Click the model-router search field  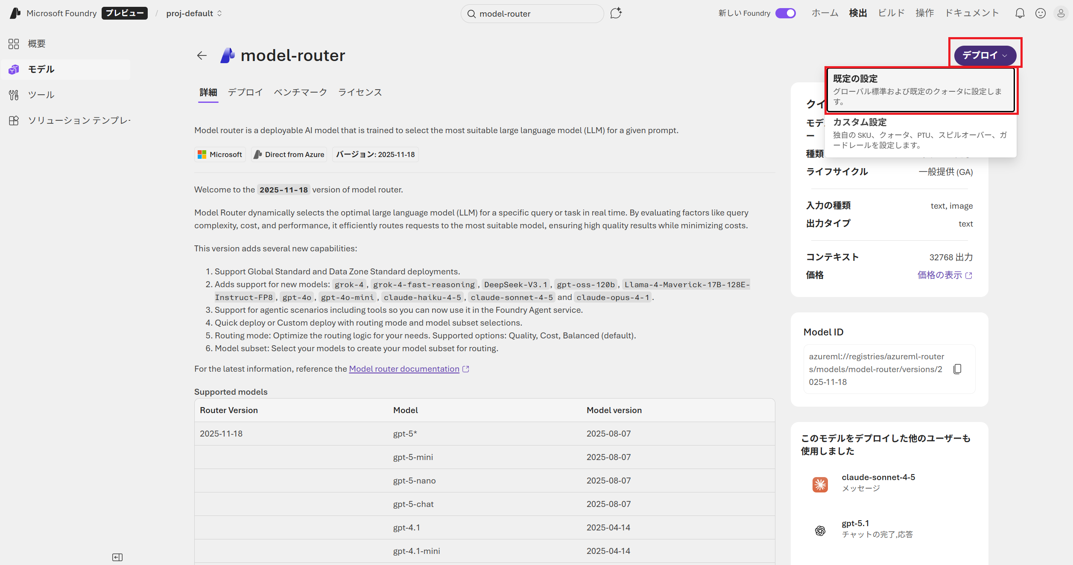click(x=532, y=14)
